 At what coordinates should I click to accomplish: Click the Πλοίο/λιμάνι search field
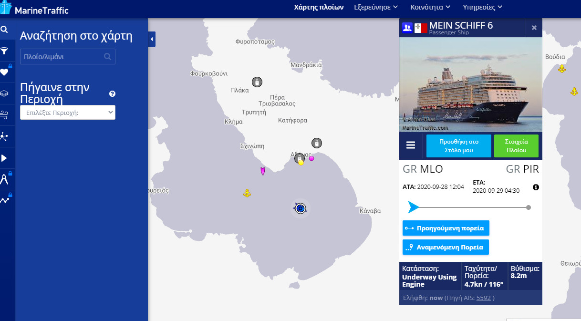tap(68, 57)
